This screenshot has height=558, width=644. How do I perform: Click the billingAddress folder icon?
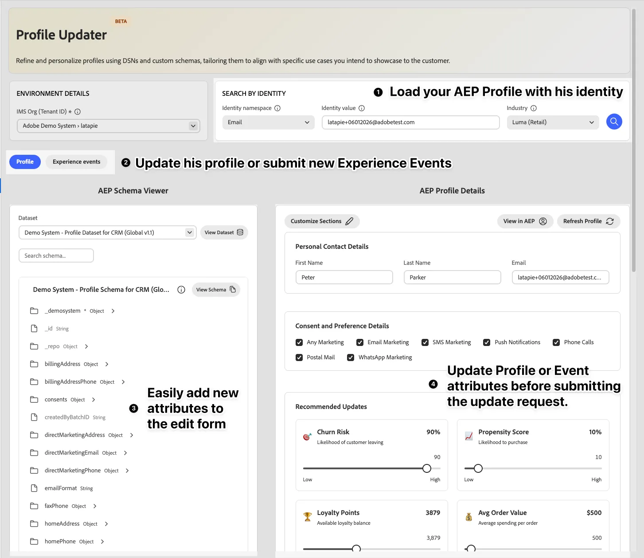[34, 364]
